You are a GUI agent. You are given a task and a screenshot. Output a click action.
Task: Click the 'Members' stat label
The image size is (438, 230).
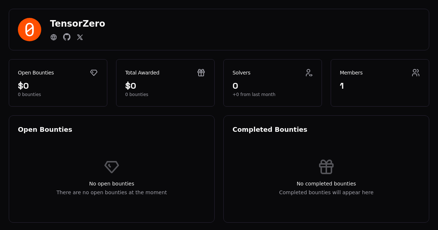pos(351,73)
